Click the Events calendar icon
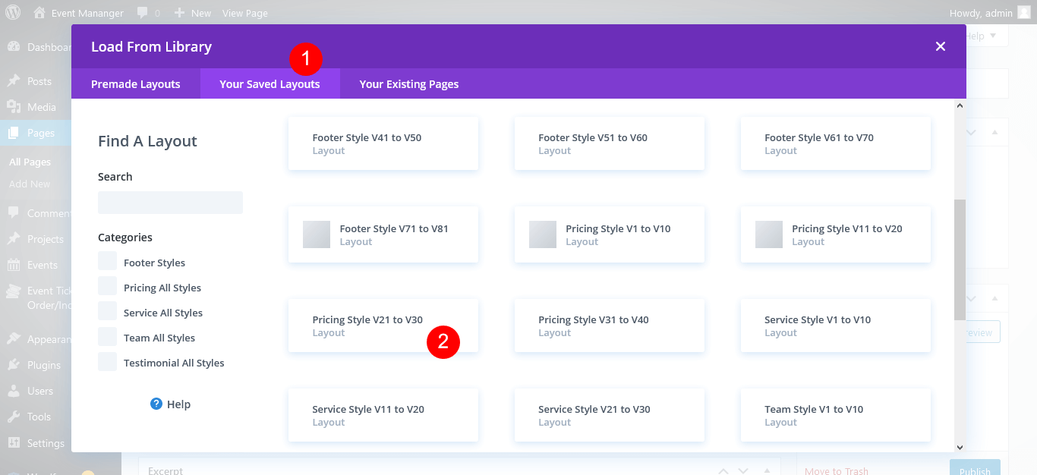 [14, 265]
